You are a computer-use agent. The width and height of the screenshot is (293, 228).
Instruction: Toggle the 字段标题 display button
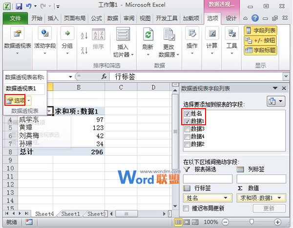[260, 50]
